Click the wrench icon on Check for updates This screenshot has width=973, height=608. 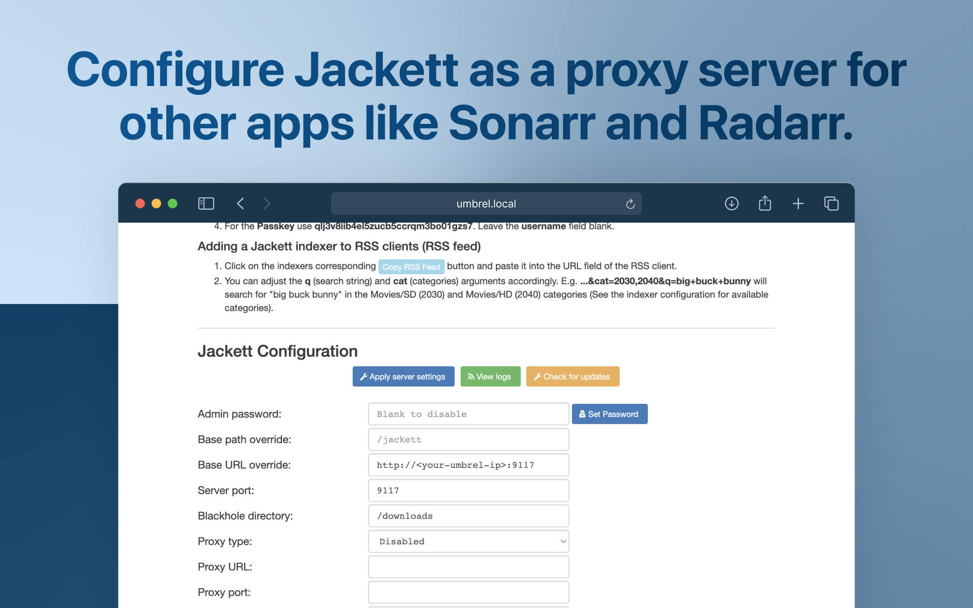[x=537, y=377]
